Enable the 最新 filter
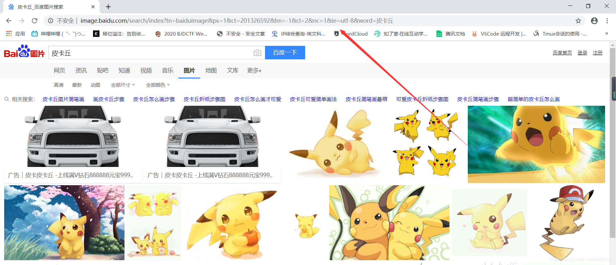Image resolution: width=616 pixels, height=265 pixels. 77,85
